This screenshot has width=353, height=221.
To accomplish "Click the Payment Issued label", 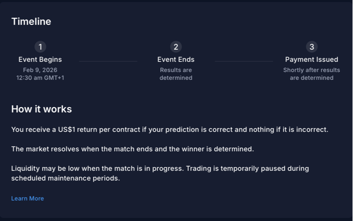I will [312, 59].
